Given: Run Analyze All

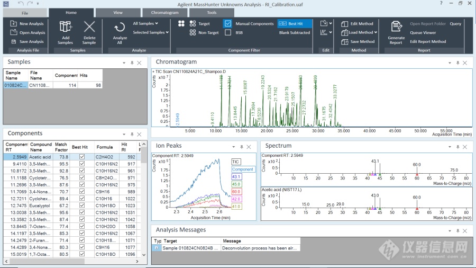Looking at the screenshot, I should pos(120,33).
